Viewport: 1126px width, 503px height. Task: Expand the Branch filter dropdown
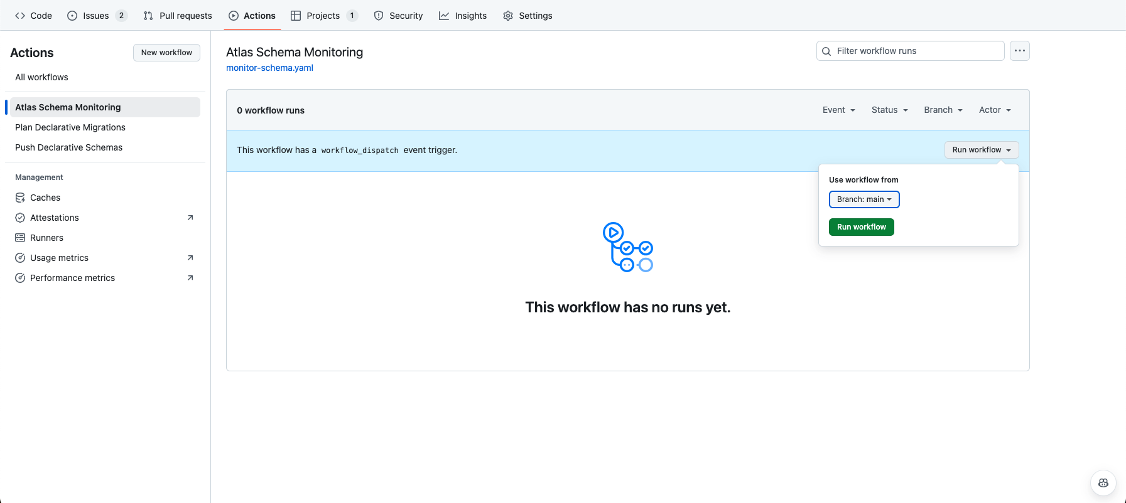point(943,110)
